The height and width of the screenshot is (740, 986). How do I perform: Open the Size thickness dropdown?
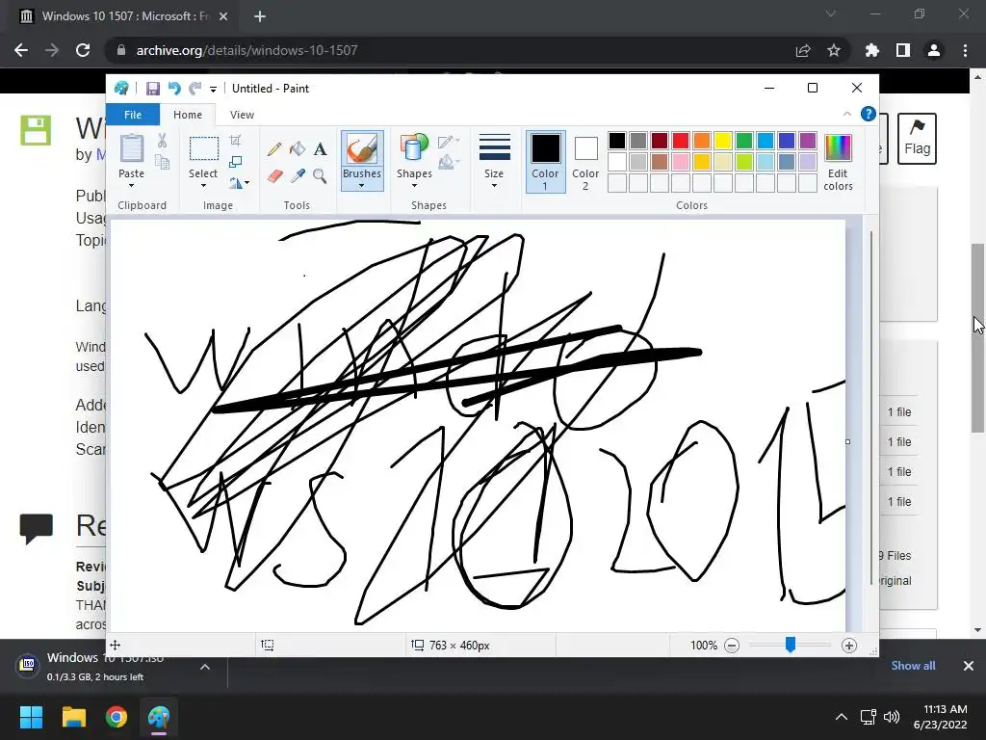tap(494, 162)
